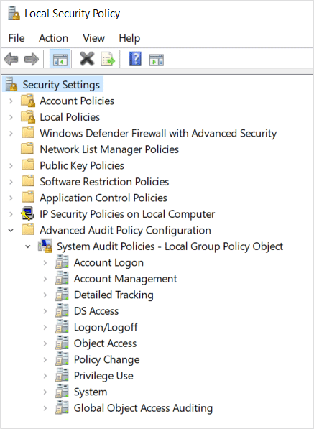Select System Audit Policies - Local Group Policy Object
314x429 pixels.
[x=170, y=246]
